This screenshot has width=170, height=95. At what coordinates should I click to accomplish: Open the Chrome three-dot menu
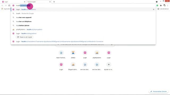coord(168,6)
